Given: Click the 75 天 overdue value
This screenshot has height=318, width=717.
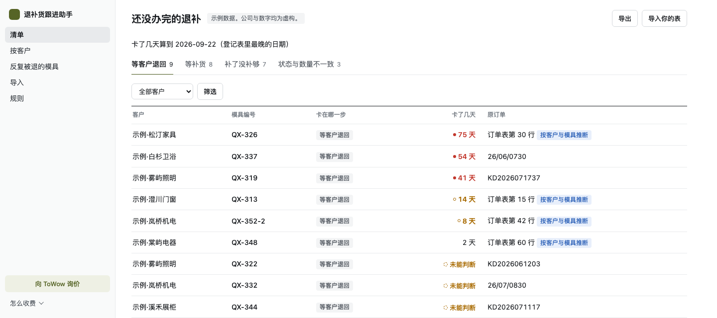Looking at the screenshot, I should 464,135.
